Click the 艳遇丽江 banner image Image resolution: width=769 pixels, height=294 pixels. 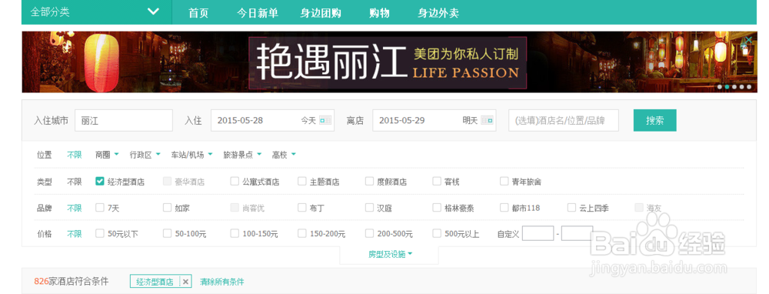coord(389,62)
